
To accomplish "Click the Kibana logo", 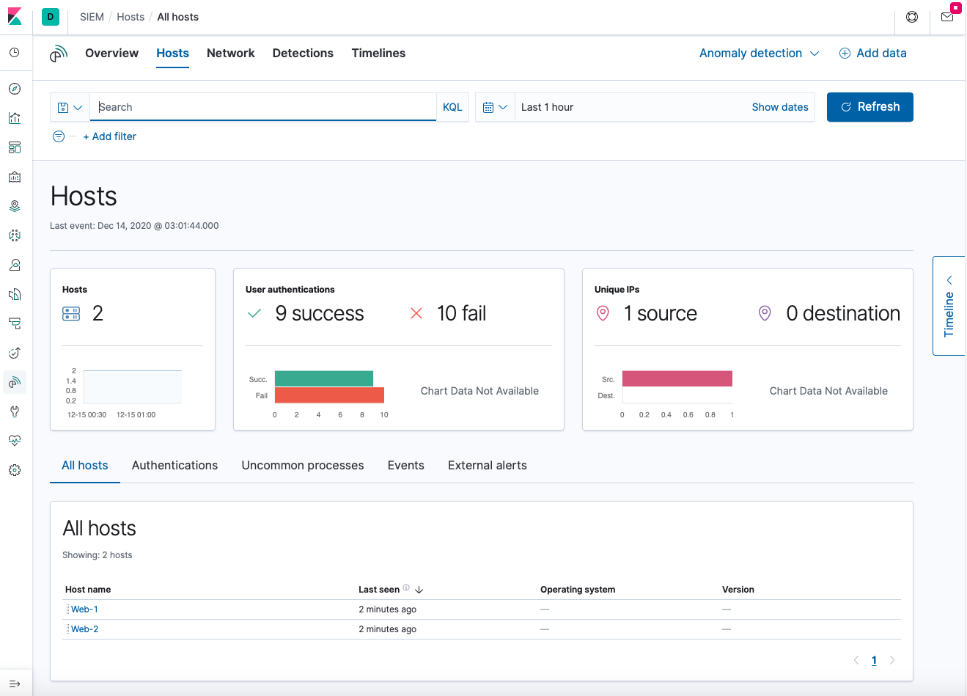I will click(x=15, y=16).
